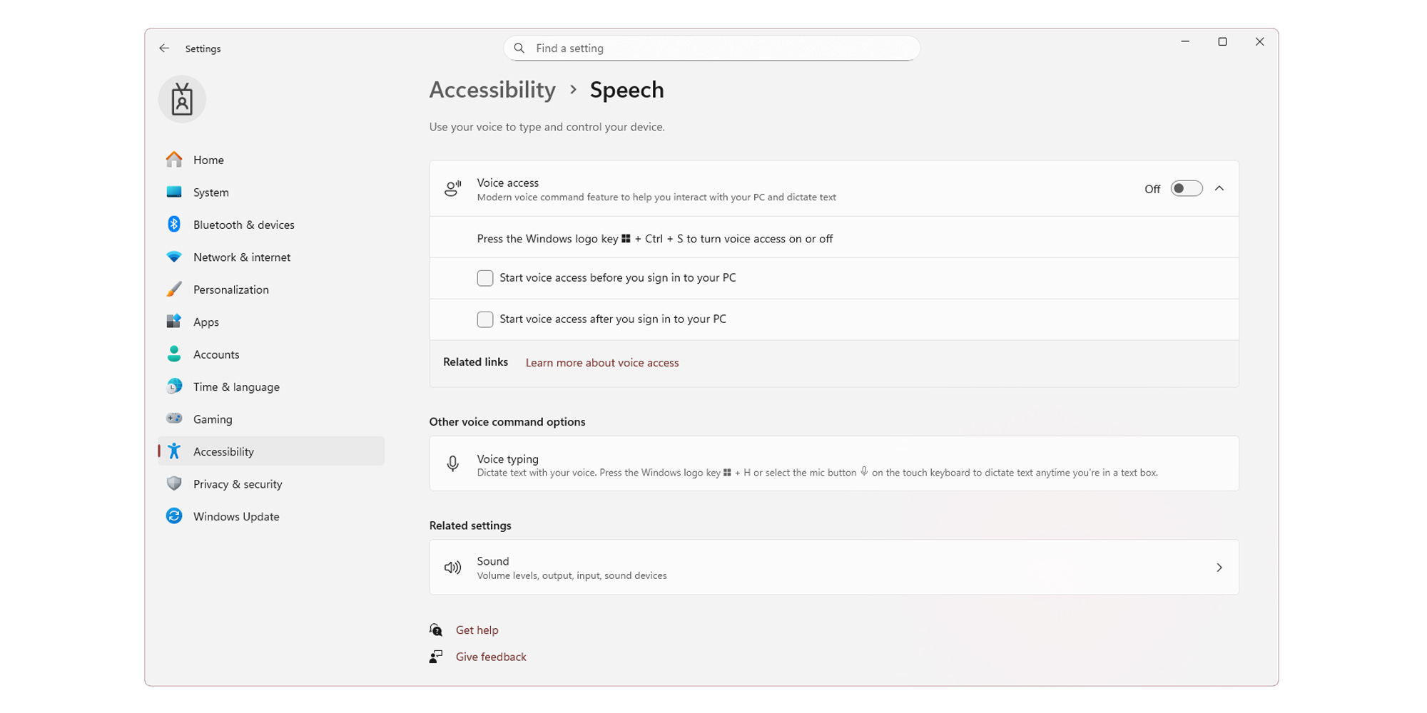This screenshot has width=1427, height=713.
Task: Open the Accounts settings icon
Action: 173,354
